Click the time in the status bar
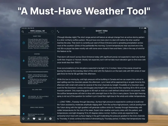 24,28
